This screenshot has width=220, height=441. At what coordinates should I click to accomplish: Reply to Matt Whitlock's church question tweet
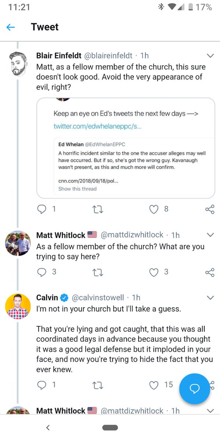[x=43, y=272]
